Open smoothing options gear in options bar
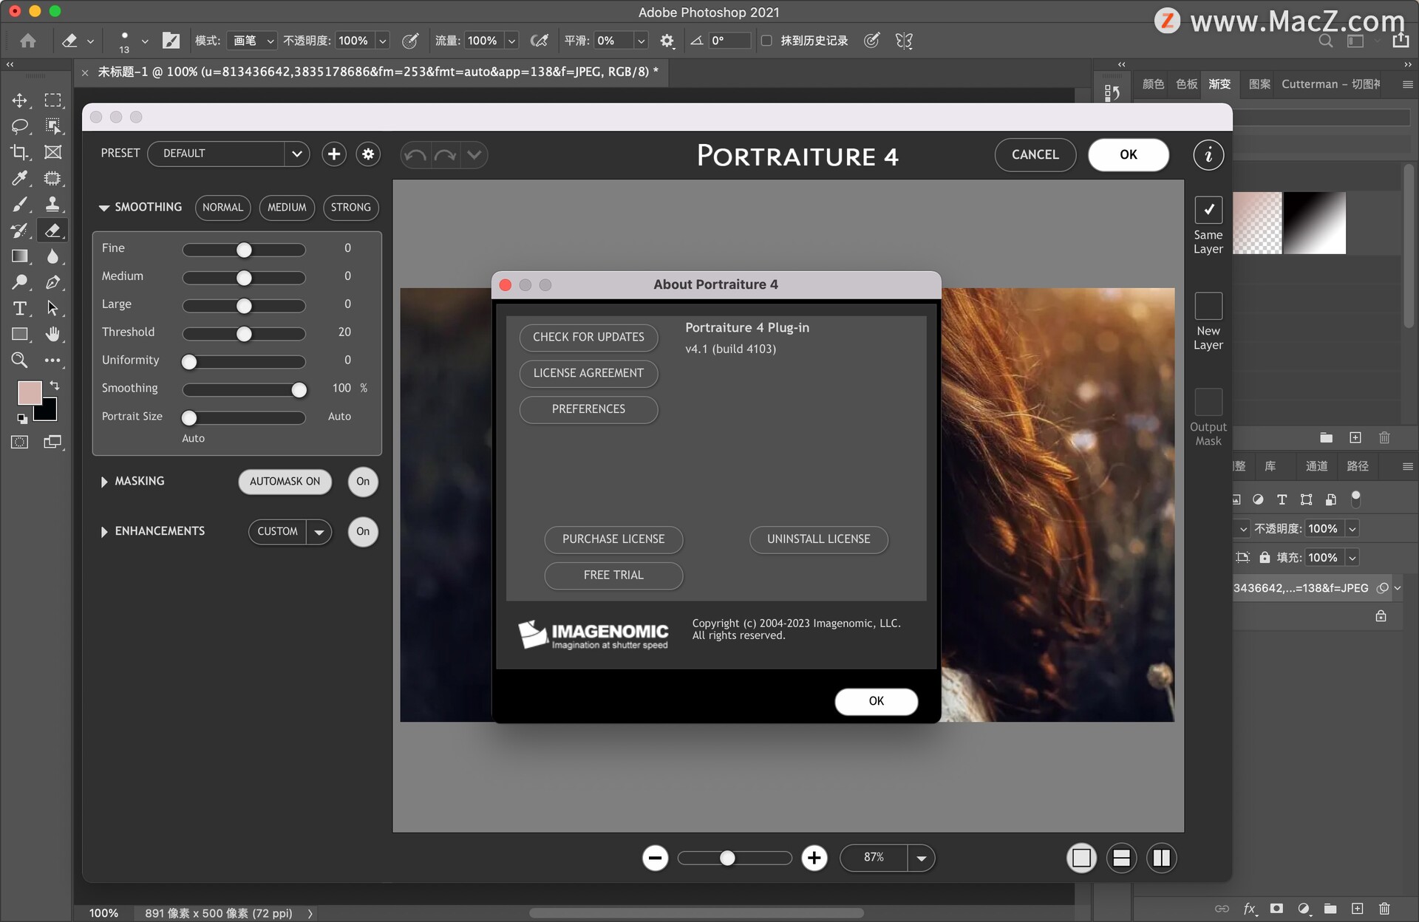Viewport: 1419px width, 922px height. [x=667, y=41]
